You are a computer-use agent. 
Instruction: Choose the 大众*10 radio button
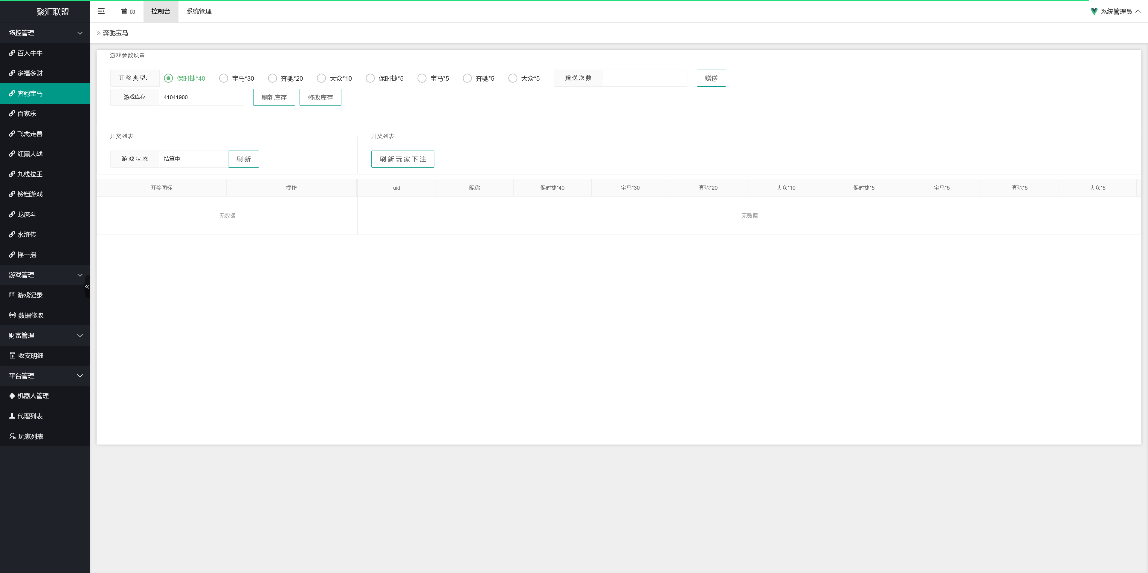point(321,78)
